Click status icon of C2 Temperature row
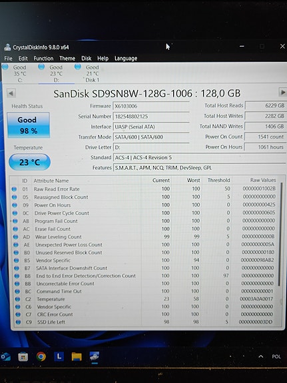Image resolution: width=287 pixels, height=383 pixels. 17,299
